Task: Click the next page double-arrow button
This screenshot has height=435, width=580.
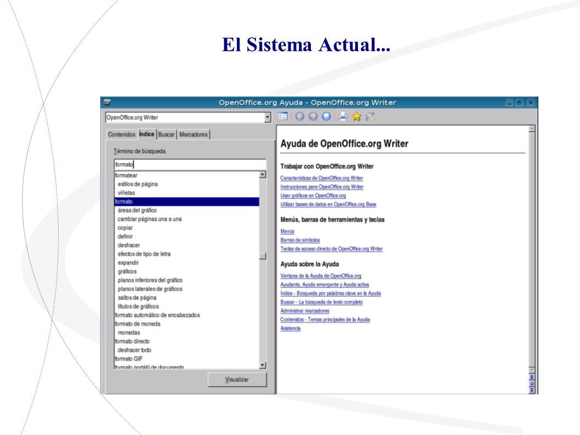Action: [x=532, y=390]
